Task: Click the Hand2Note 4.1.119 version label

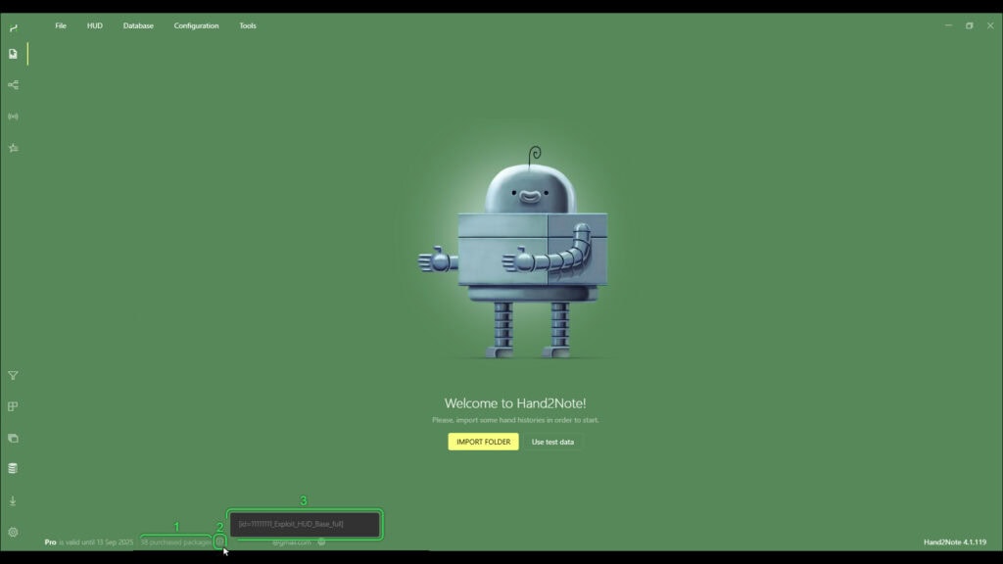Action: pyautogui.click(x=955, y=542)
